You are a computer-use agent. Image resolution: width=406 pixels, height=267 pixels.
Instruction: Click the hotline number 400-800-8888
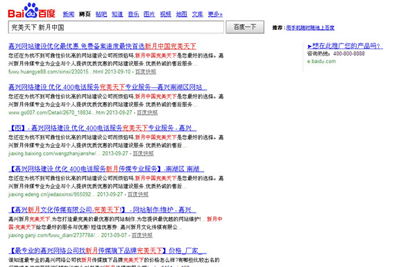coord(349,53)
